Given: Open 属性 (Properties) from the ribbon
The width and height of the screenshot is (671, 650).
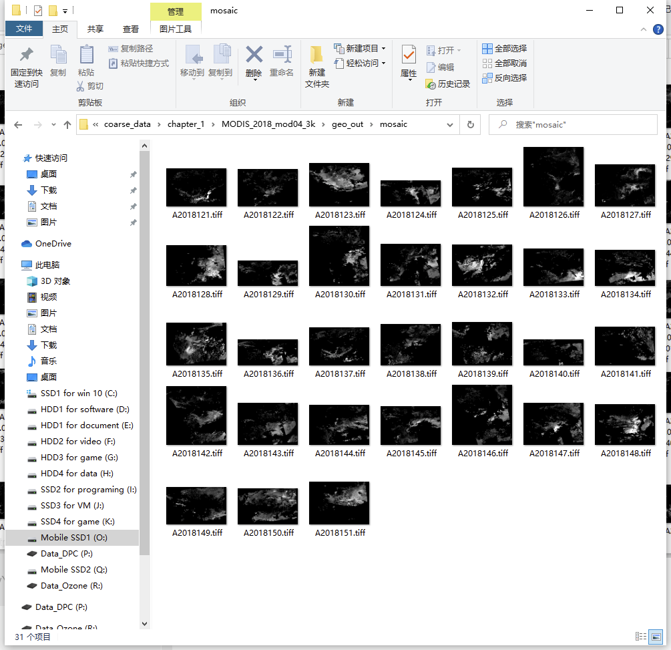Looking at the screenshot, I should (x=408, y=65).
